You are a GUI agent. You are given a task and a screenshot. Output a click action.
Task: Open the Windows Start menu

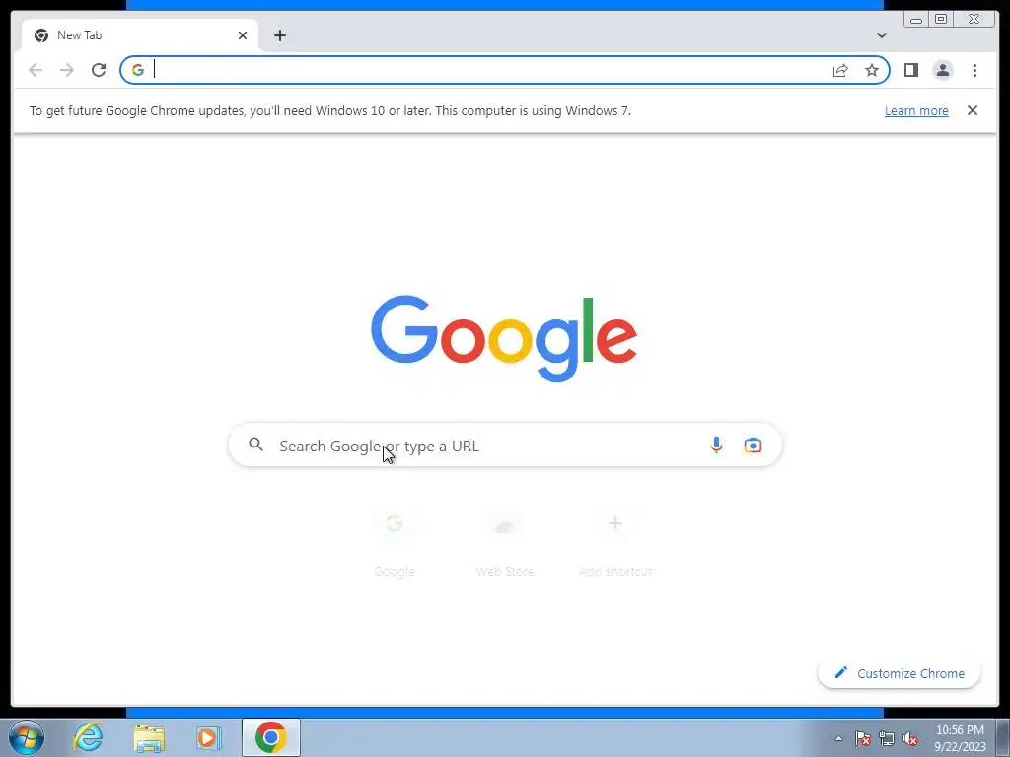click(x=27, y=737)
